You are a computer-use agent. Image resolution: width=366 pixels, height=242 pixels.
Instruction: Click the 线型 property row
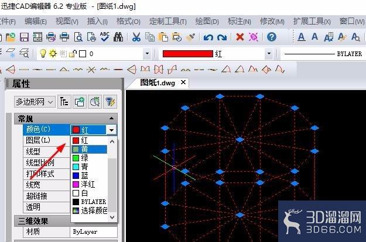(x=47, y=151)
